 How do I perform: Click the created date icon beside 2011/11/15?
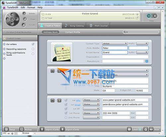coord(137,14)
